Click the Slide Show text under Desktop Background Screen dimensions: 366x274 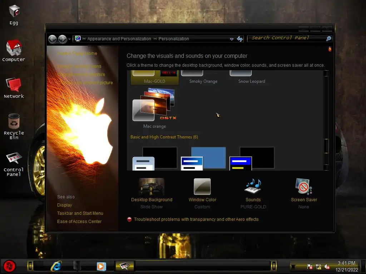[x=152, y=207]
